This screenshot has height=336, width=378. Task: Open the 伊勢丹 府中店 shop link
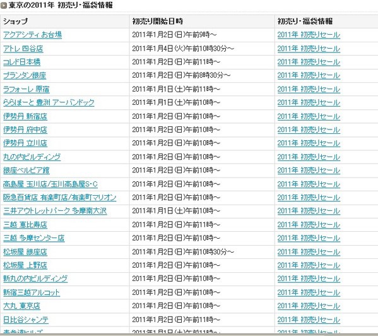tap(25, 129)
